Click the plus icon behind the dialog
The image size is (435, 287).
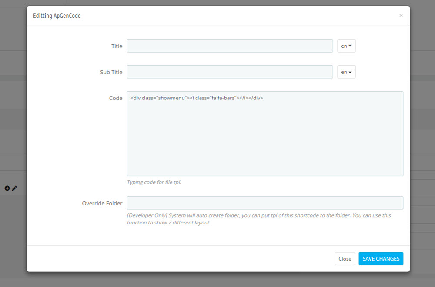[x=7, y=188]
